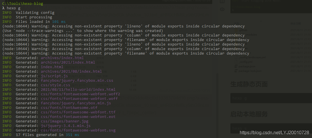Image resolution: width=312 pixels, height=138 pixels.
Task: Select the package.json file icon
Action: (236, 66)
